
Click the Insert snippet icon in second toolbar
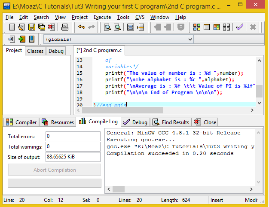click(x=12, y=39)
